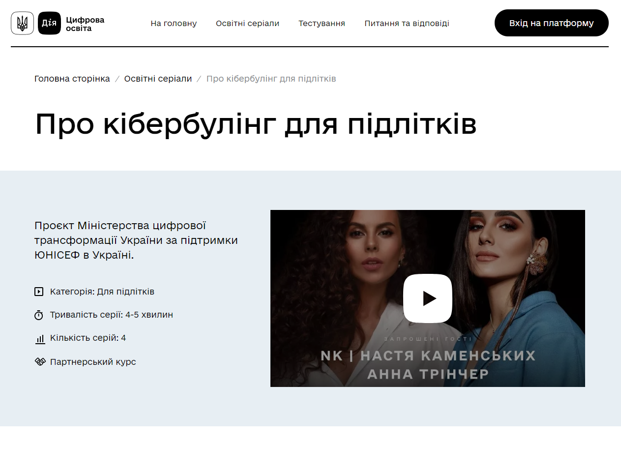Image resolution: width=621 pixels, height=474 pixels.
Task: Open the На головну menu item
Action: (x=174, y=23)
